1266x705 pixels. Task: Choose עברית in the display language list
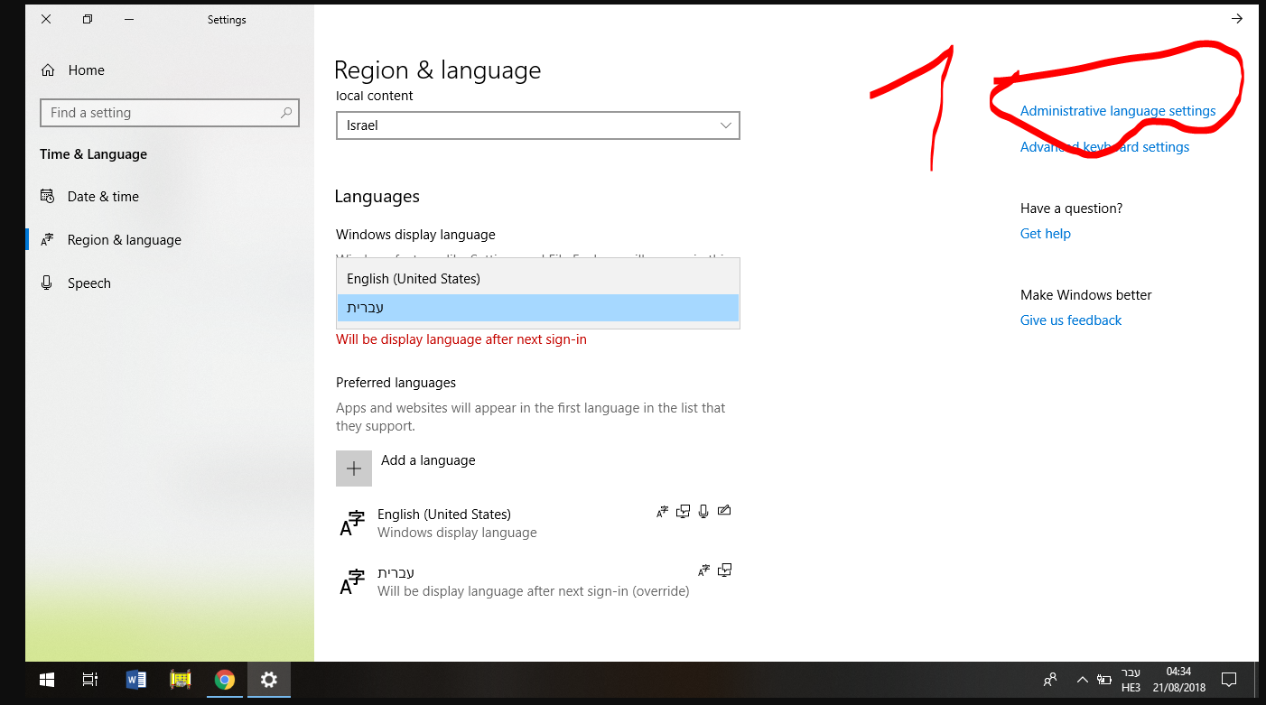click(x=538, y=308)
